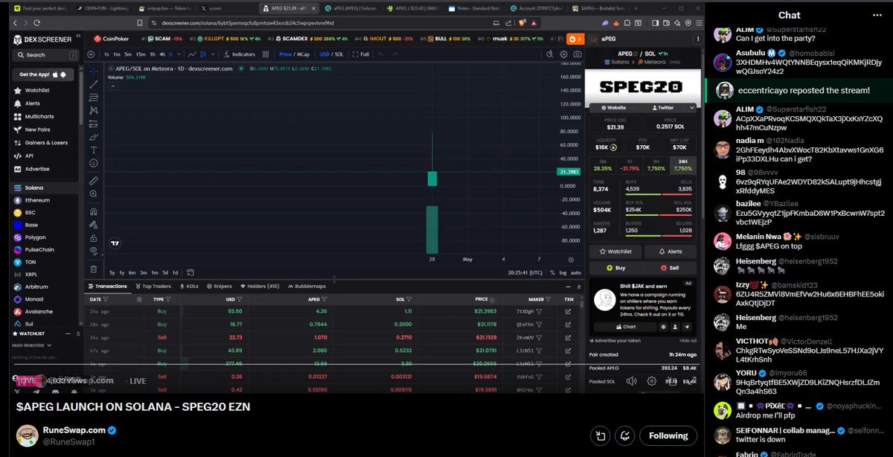
Task: Toggle log scale on chart
Action: (x=562, y=272)
